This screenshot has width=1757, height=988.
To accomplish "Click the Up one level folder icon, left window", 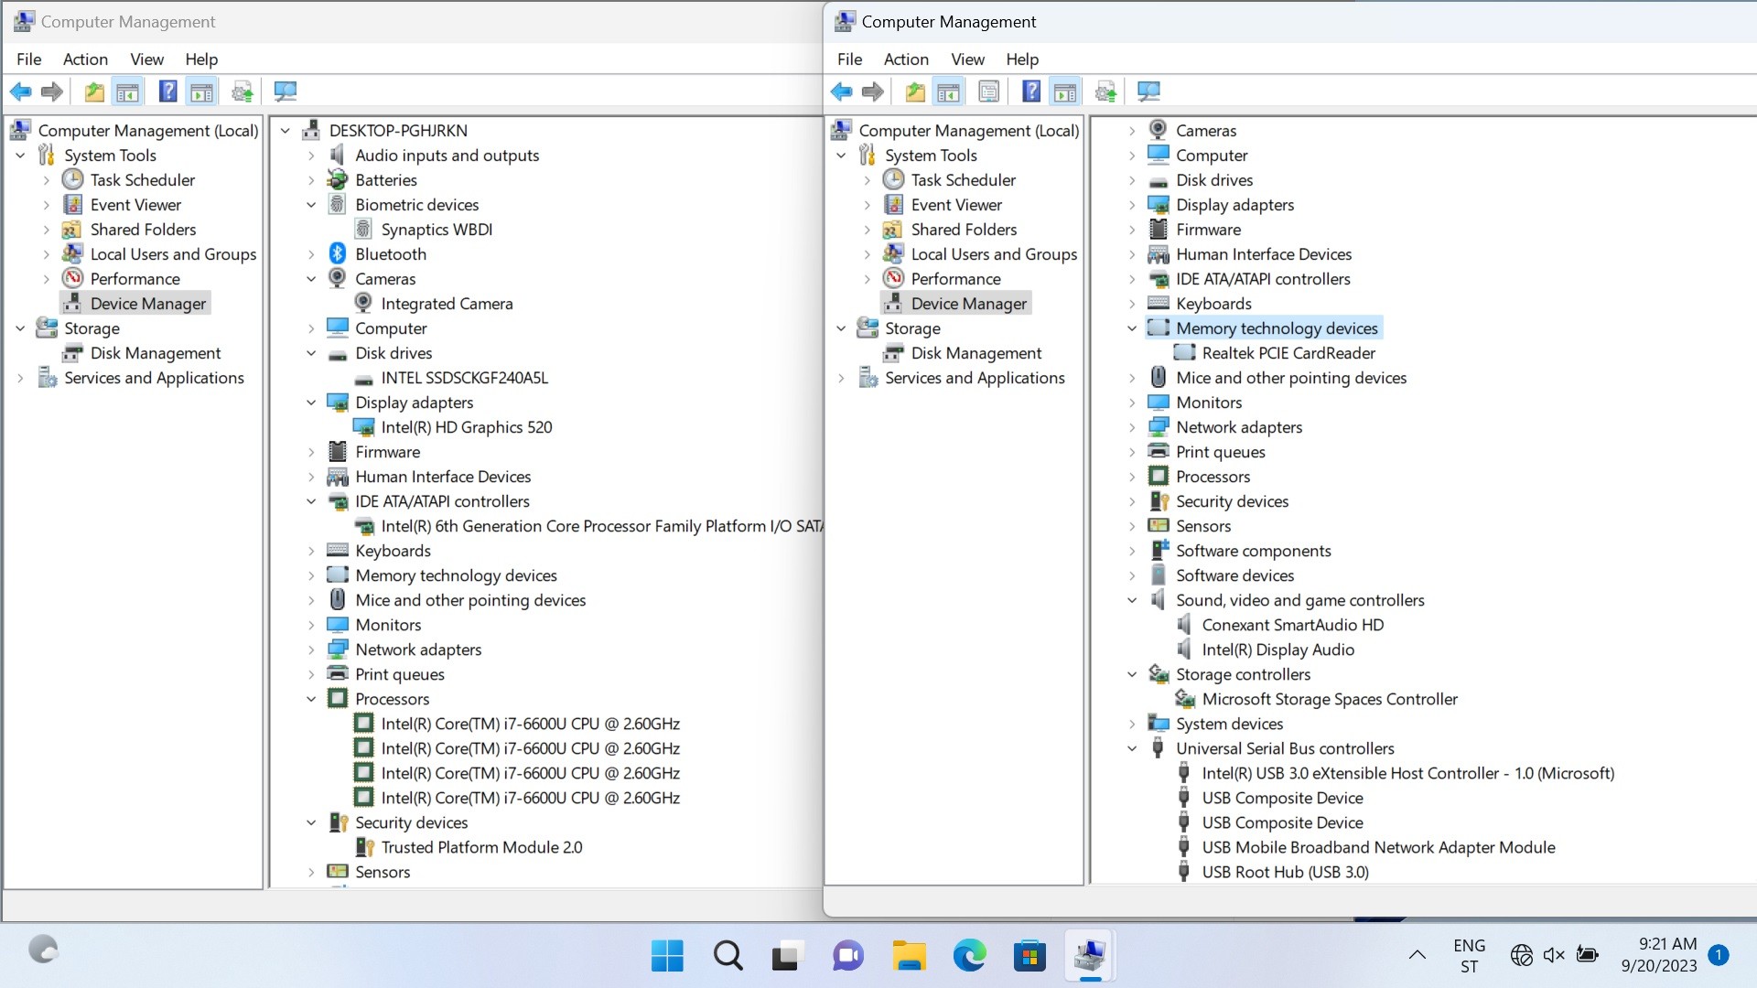I will pos(93,91).
